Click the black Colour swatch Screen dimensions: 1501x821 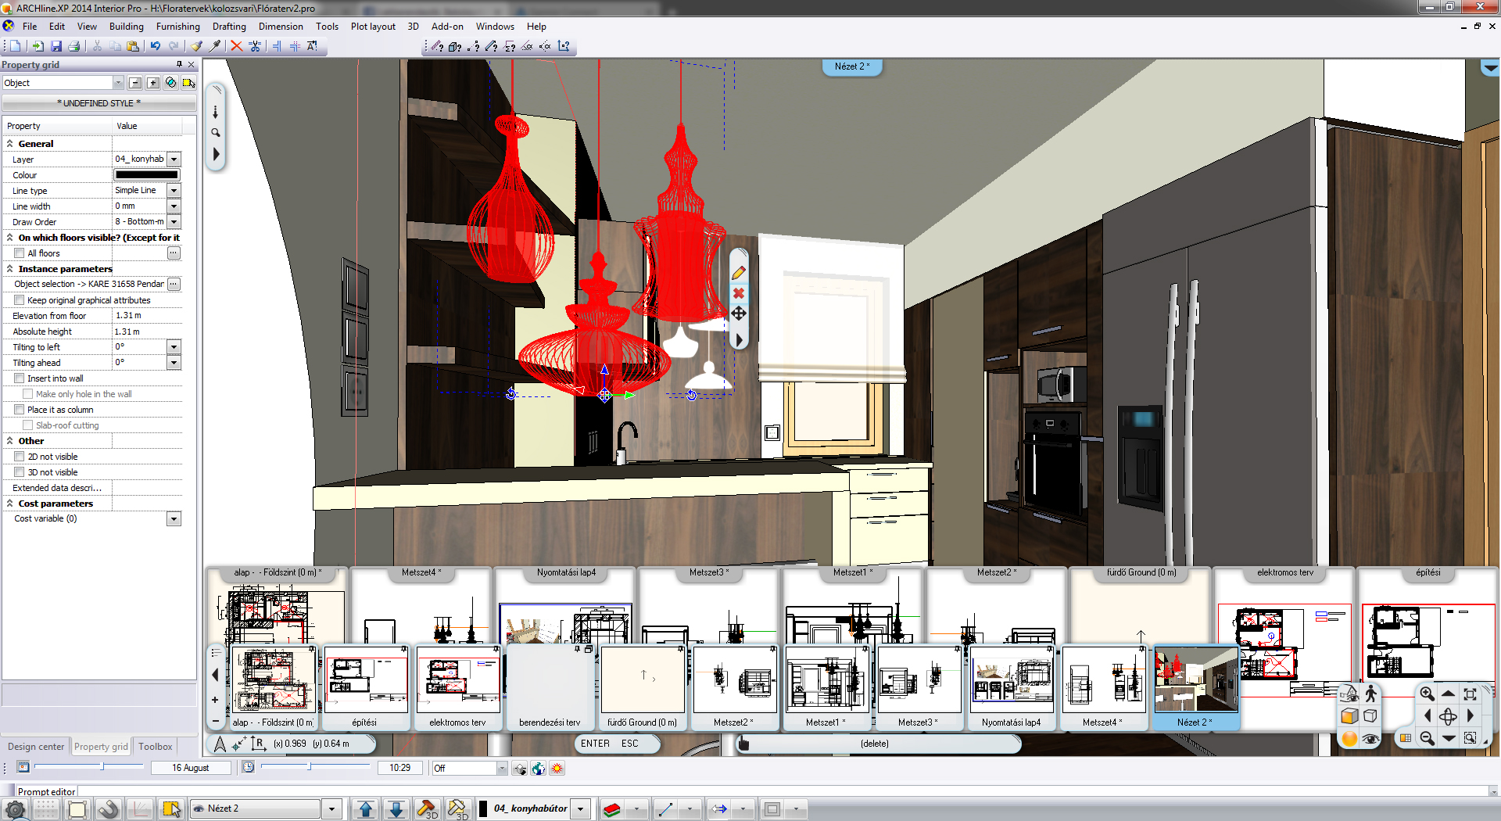(146, 175)
